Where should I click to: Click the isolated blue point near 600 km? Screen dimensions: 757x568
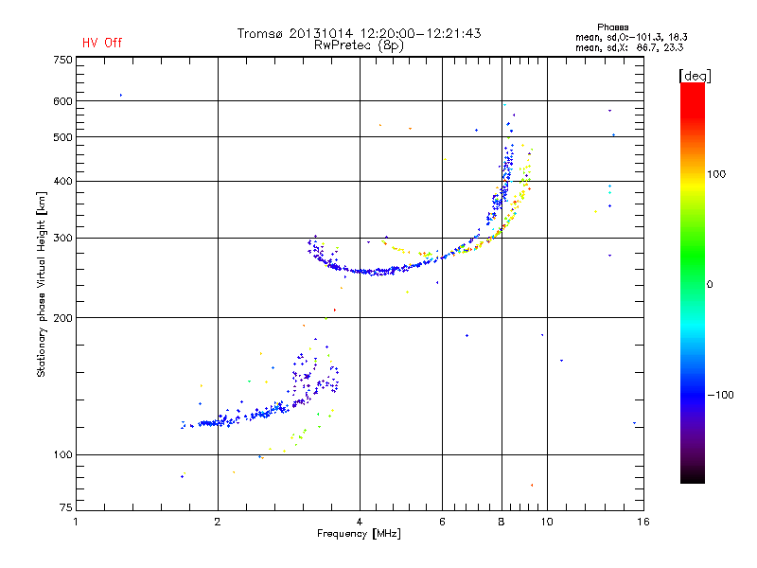tap(121, 96)
